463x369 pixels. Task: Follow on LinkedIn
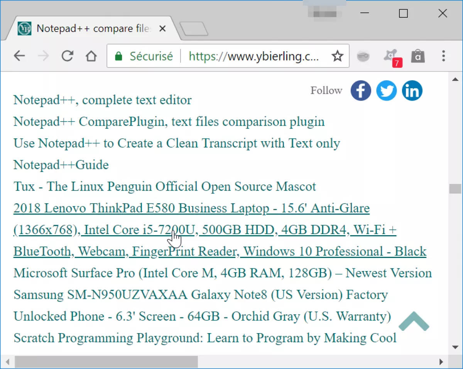pos(412,91)
